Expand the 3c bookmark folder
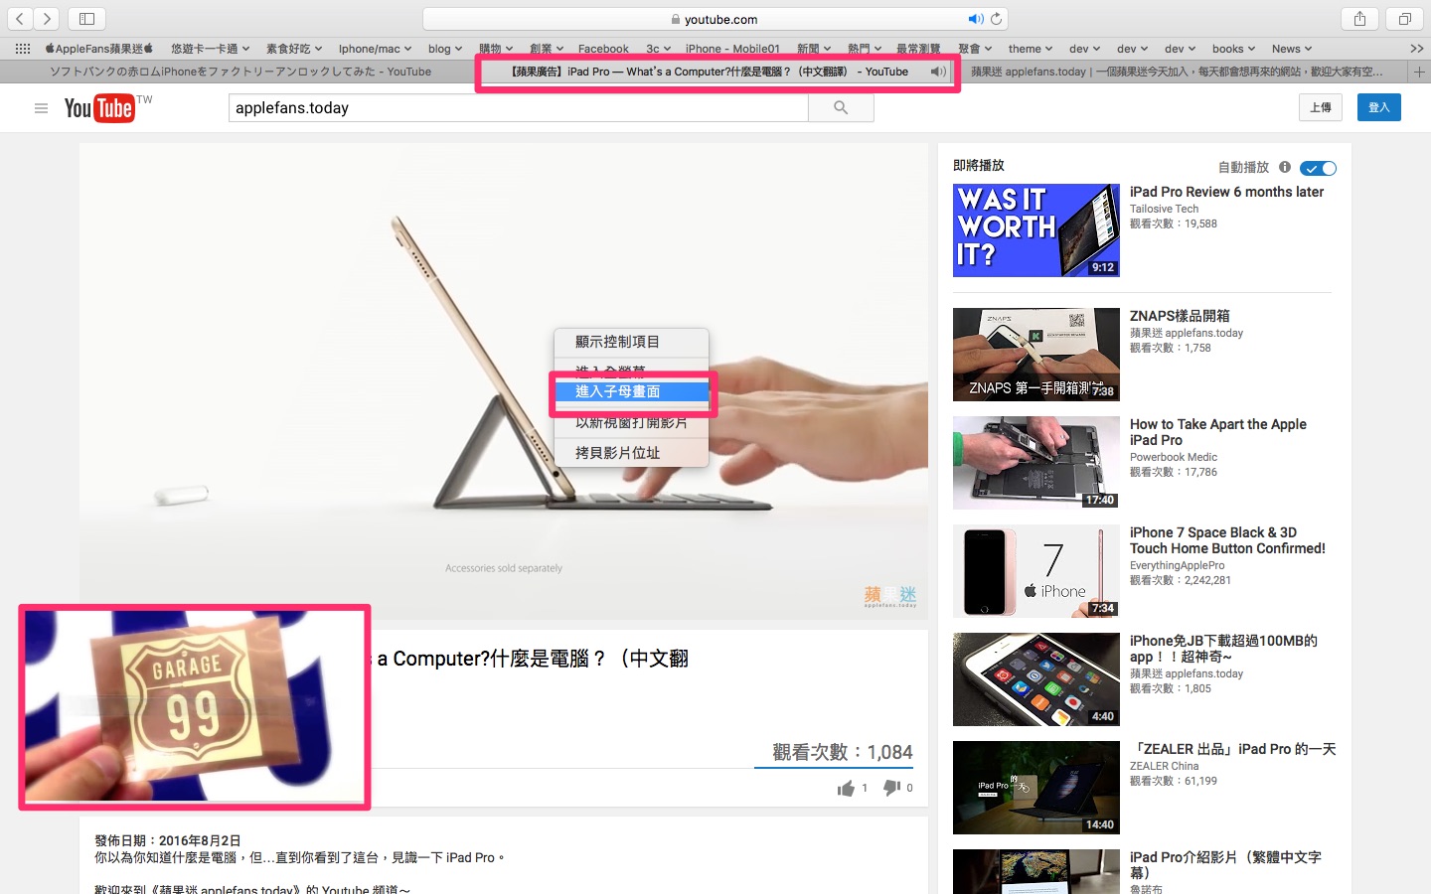Image resolution: width=1431 pixels, height=894 pixels. pyautogui.click(x=658, y=48)
